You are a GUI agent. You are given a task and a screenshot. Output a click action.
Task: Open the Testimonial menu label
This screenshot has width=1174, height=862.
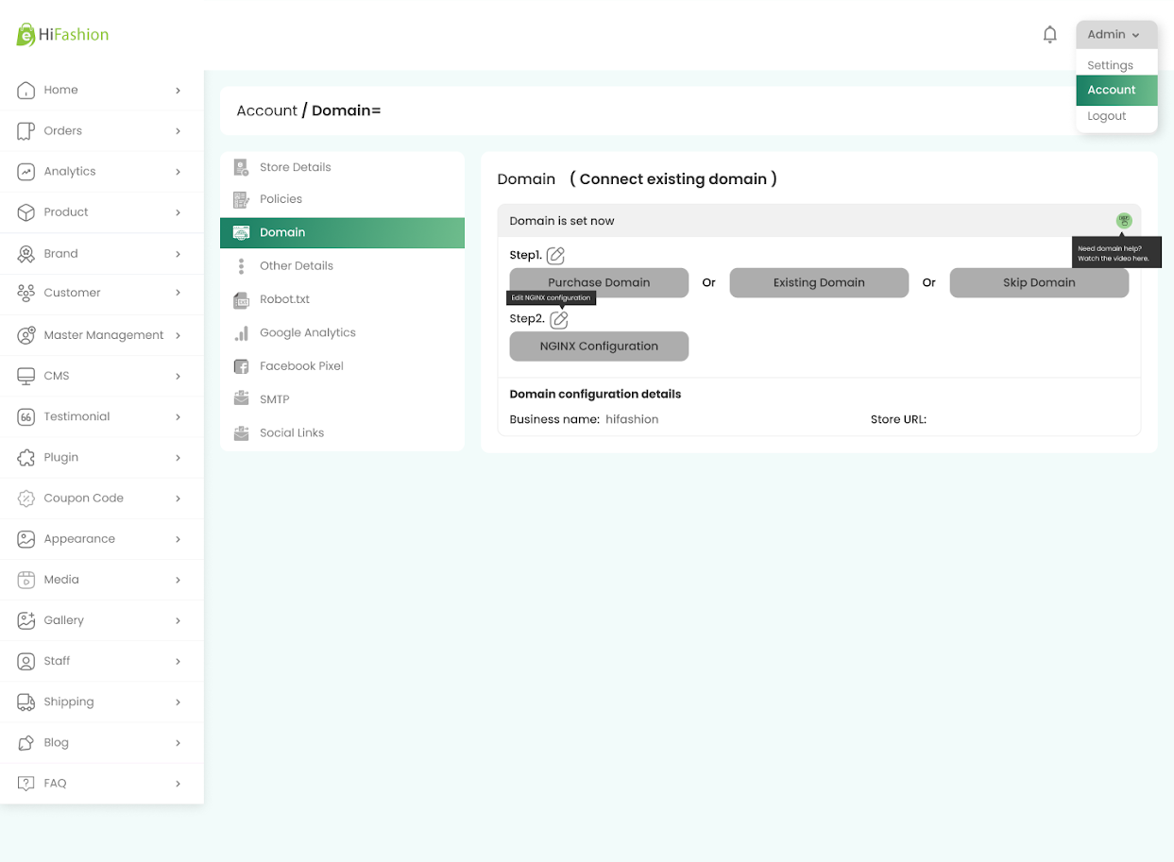point(77,416)
